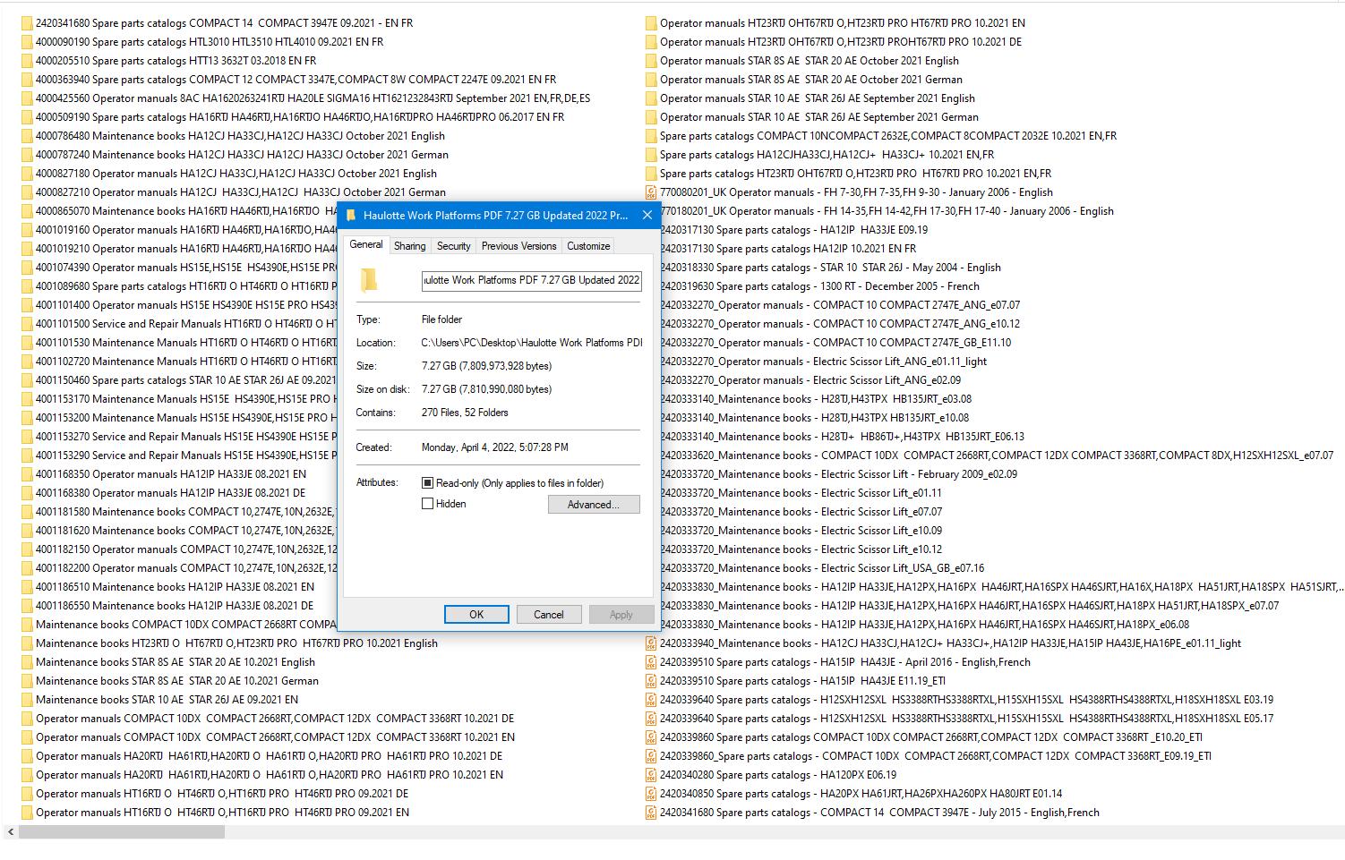Click PDF icon of 2420333940_Maintenance books HA12CJ
This screenshot has height=860, width=1345.
tap(651, 643)
